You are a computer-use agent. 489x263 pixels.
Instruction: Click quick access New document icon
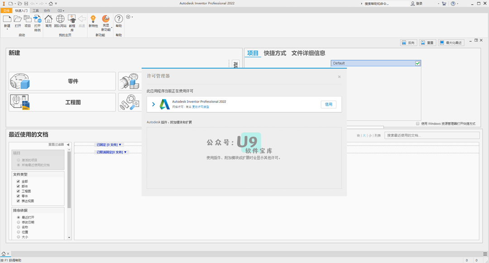click(x=10, y=4)
